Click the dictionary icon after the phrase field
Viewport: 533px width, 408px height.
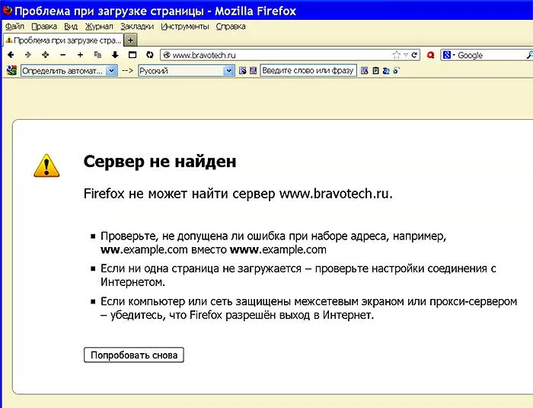tap(365, 70)
